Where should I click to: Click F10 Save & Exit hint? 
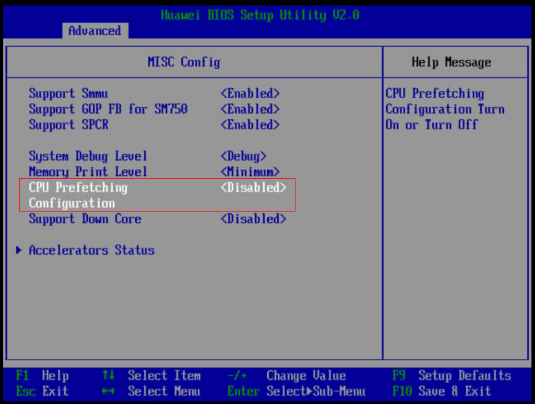point(442,391)
